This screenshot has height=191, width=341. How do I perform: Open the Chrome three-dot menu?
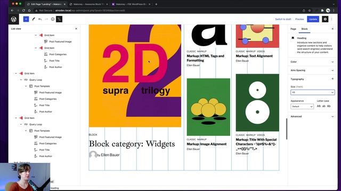click(x=334, y=11)
